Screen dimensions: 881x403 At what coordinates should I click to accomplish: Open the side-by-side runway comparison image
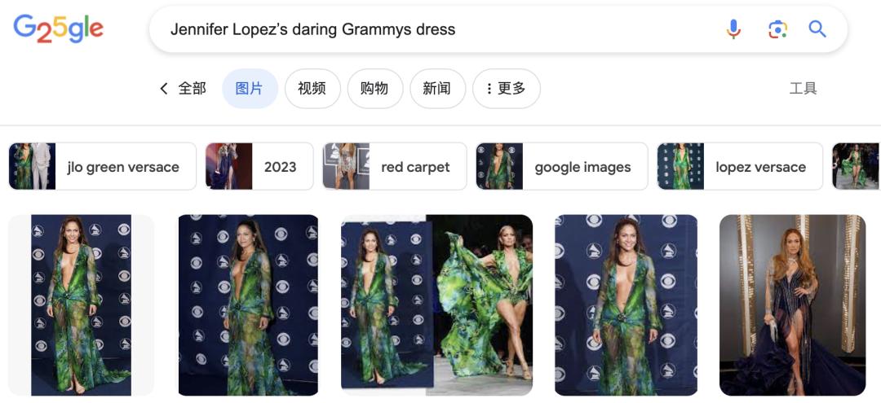tap(436, 305)
